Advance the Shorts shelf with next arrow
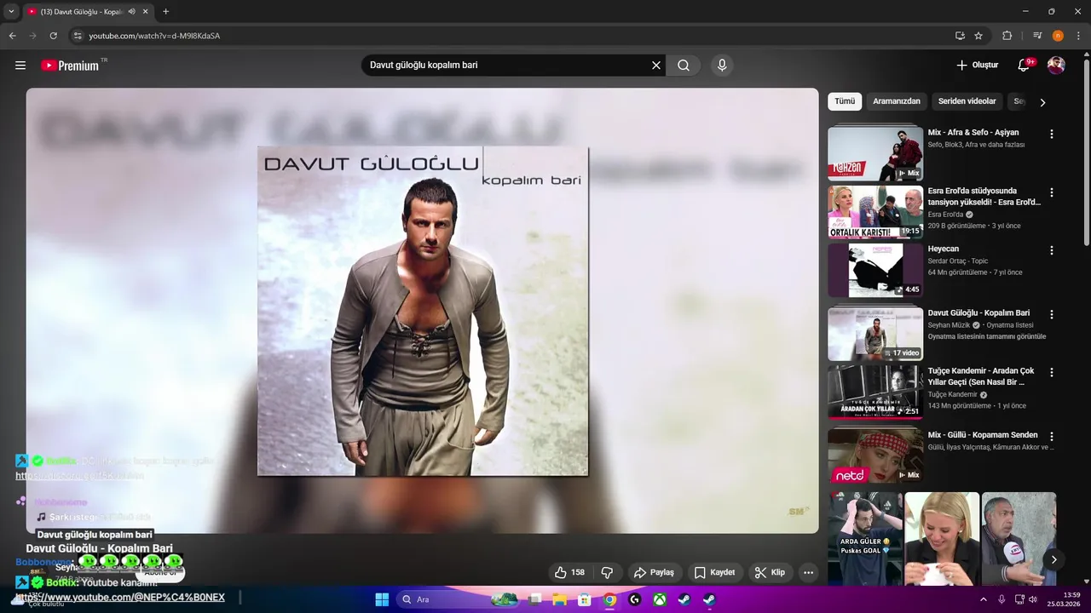This screenshot has height=613, width=1091. 1053,559
